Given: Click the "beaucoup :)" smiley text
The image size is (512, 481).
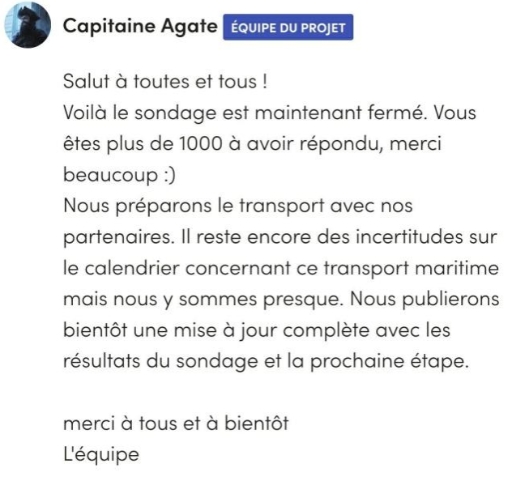Looking at the screenshot, I should pyautogui.click(x=113, y=174).
